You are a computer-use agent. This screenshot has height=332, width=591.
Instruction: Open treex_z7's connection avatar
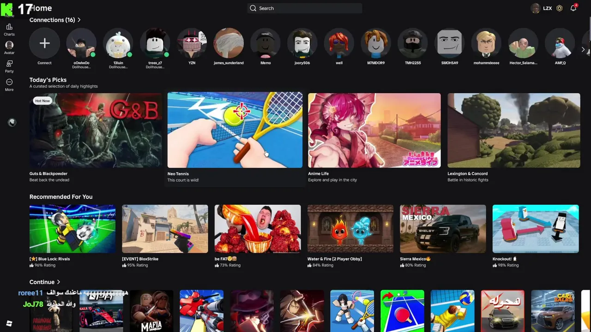coord(155,43)
